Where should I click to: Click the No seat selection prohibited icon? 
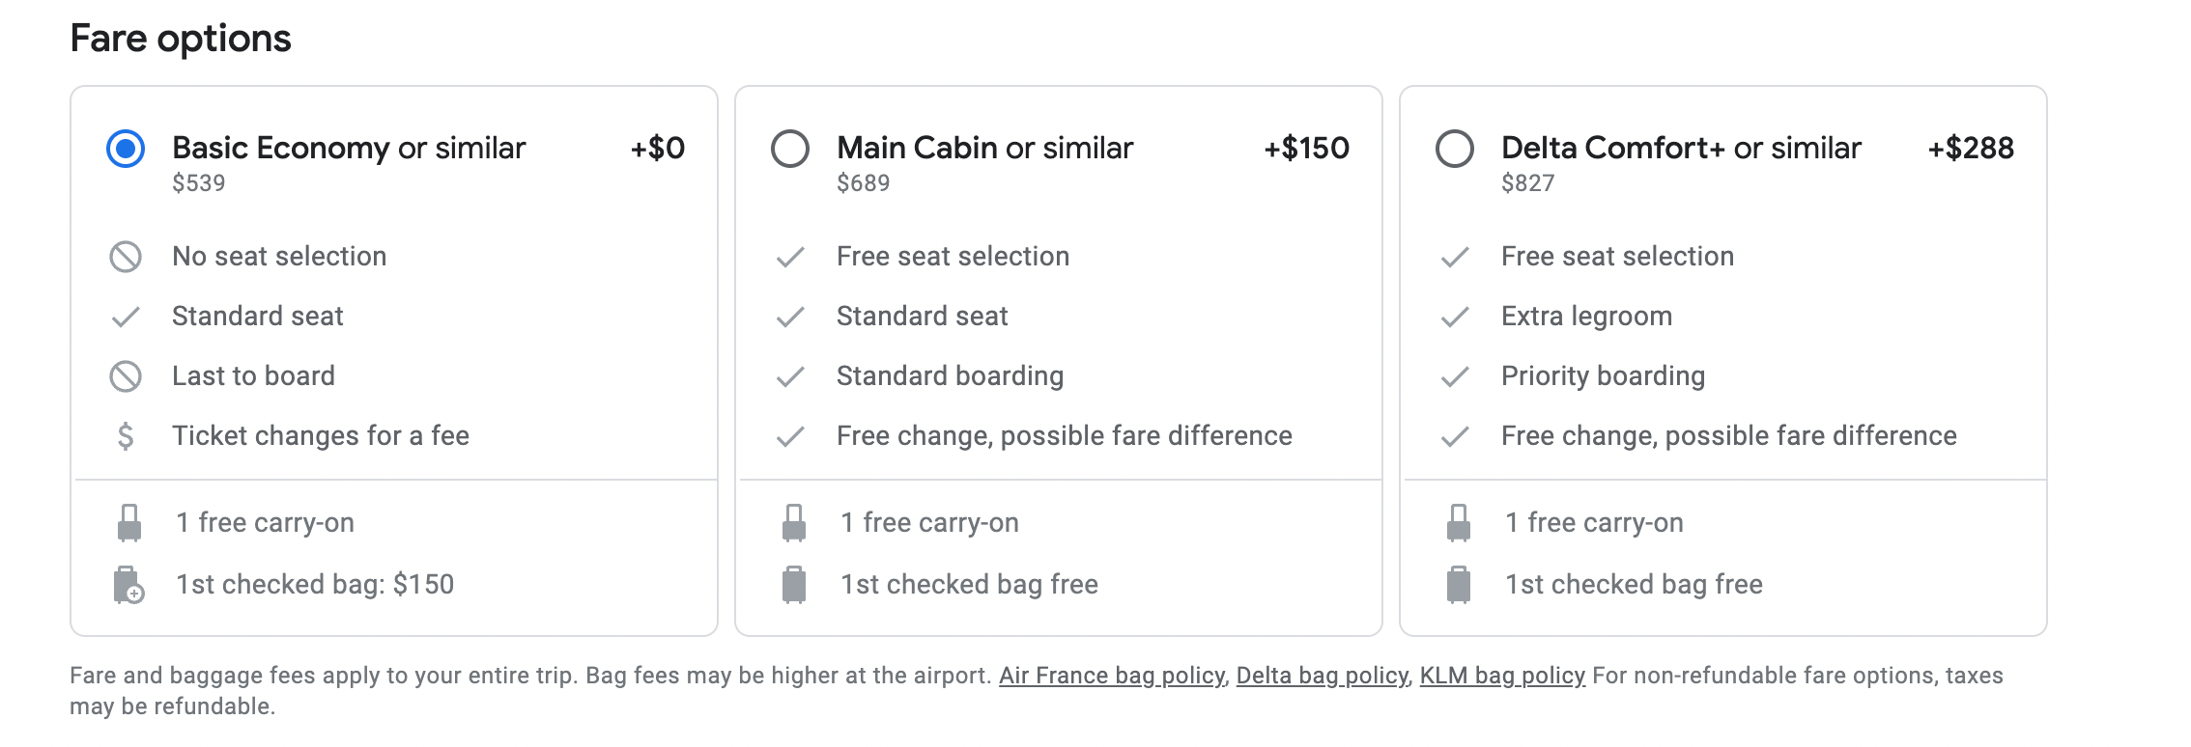tap(126, 257)
